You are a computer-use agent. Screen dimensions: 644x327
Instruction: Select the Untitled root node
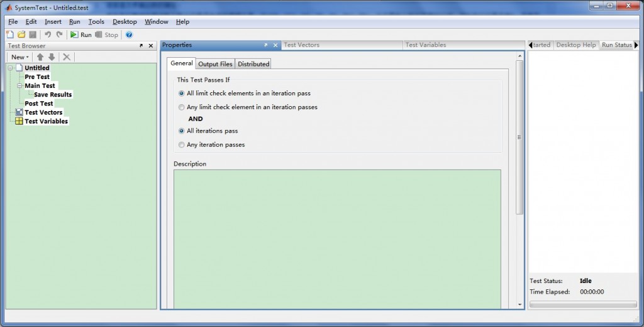click(37, 68)
